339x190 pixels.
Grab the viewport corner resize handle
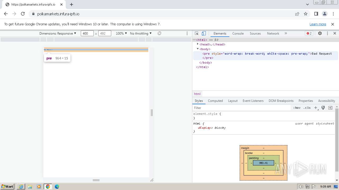[x=152, y=180]
